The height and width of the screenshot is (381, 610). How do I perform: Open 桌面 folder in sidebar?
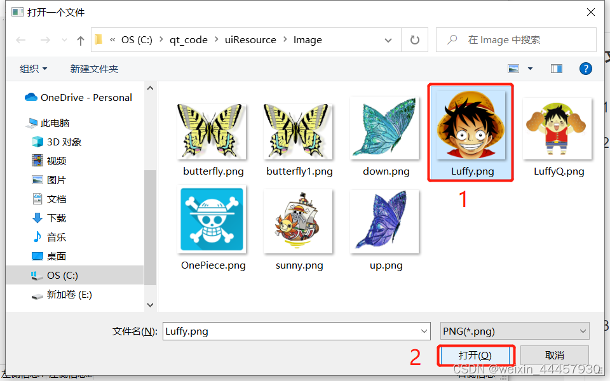(49, 256)
